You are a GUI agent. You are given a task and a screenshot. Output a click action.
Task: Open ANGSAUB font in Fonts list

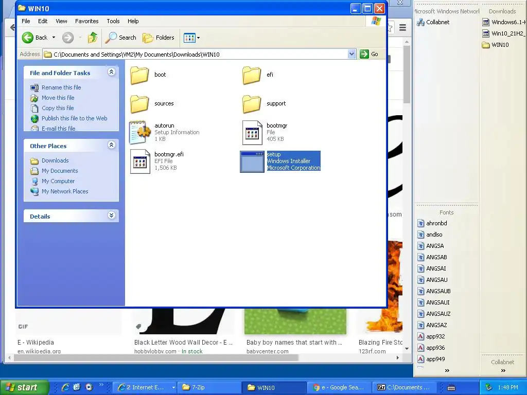(x=434, y=291)
